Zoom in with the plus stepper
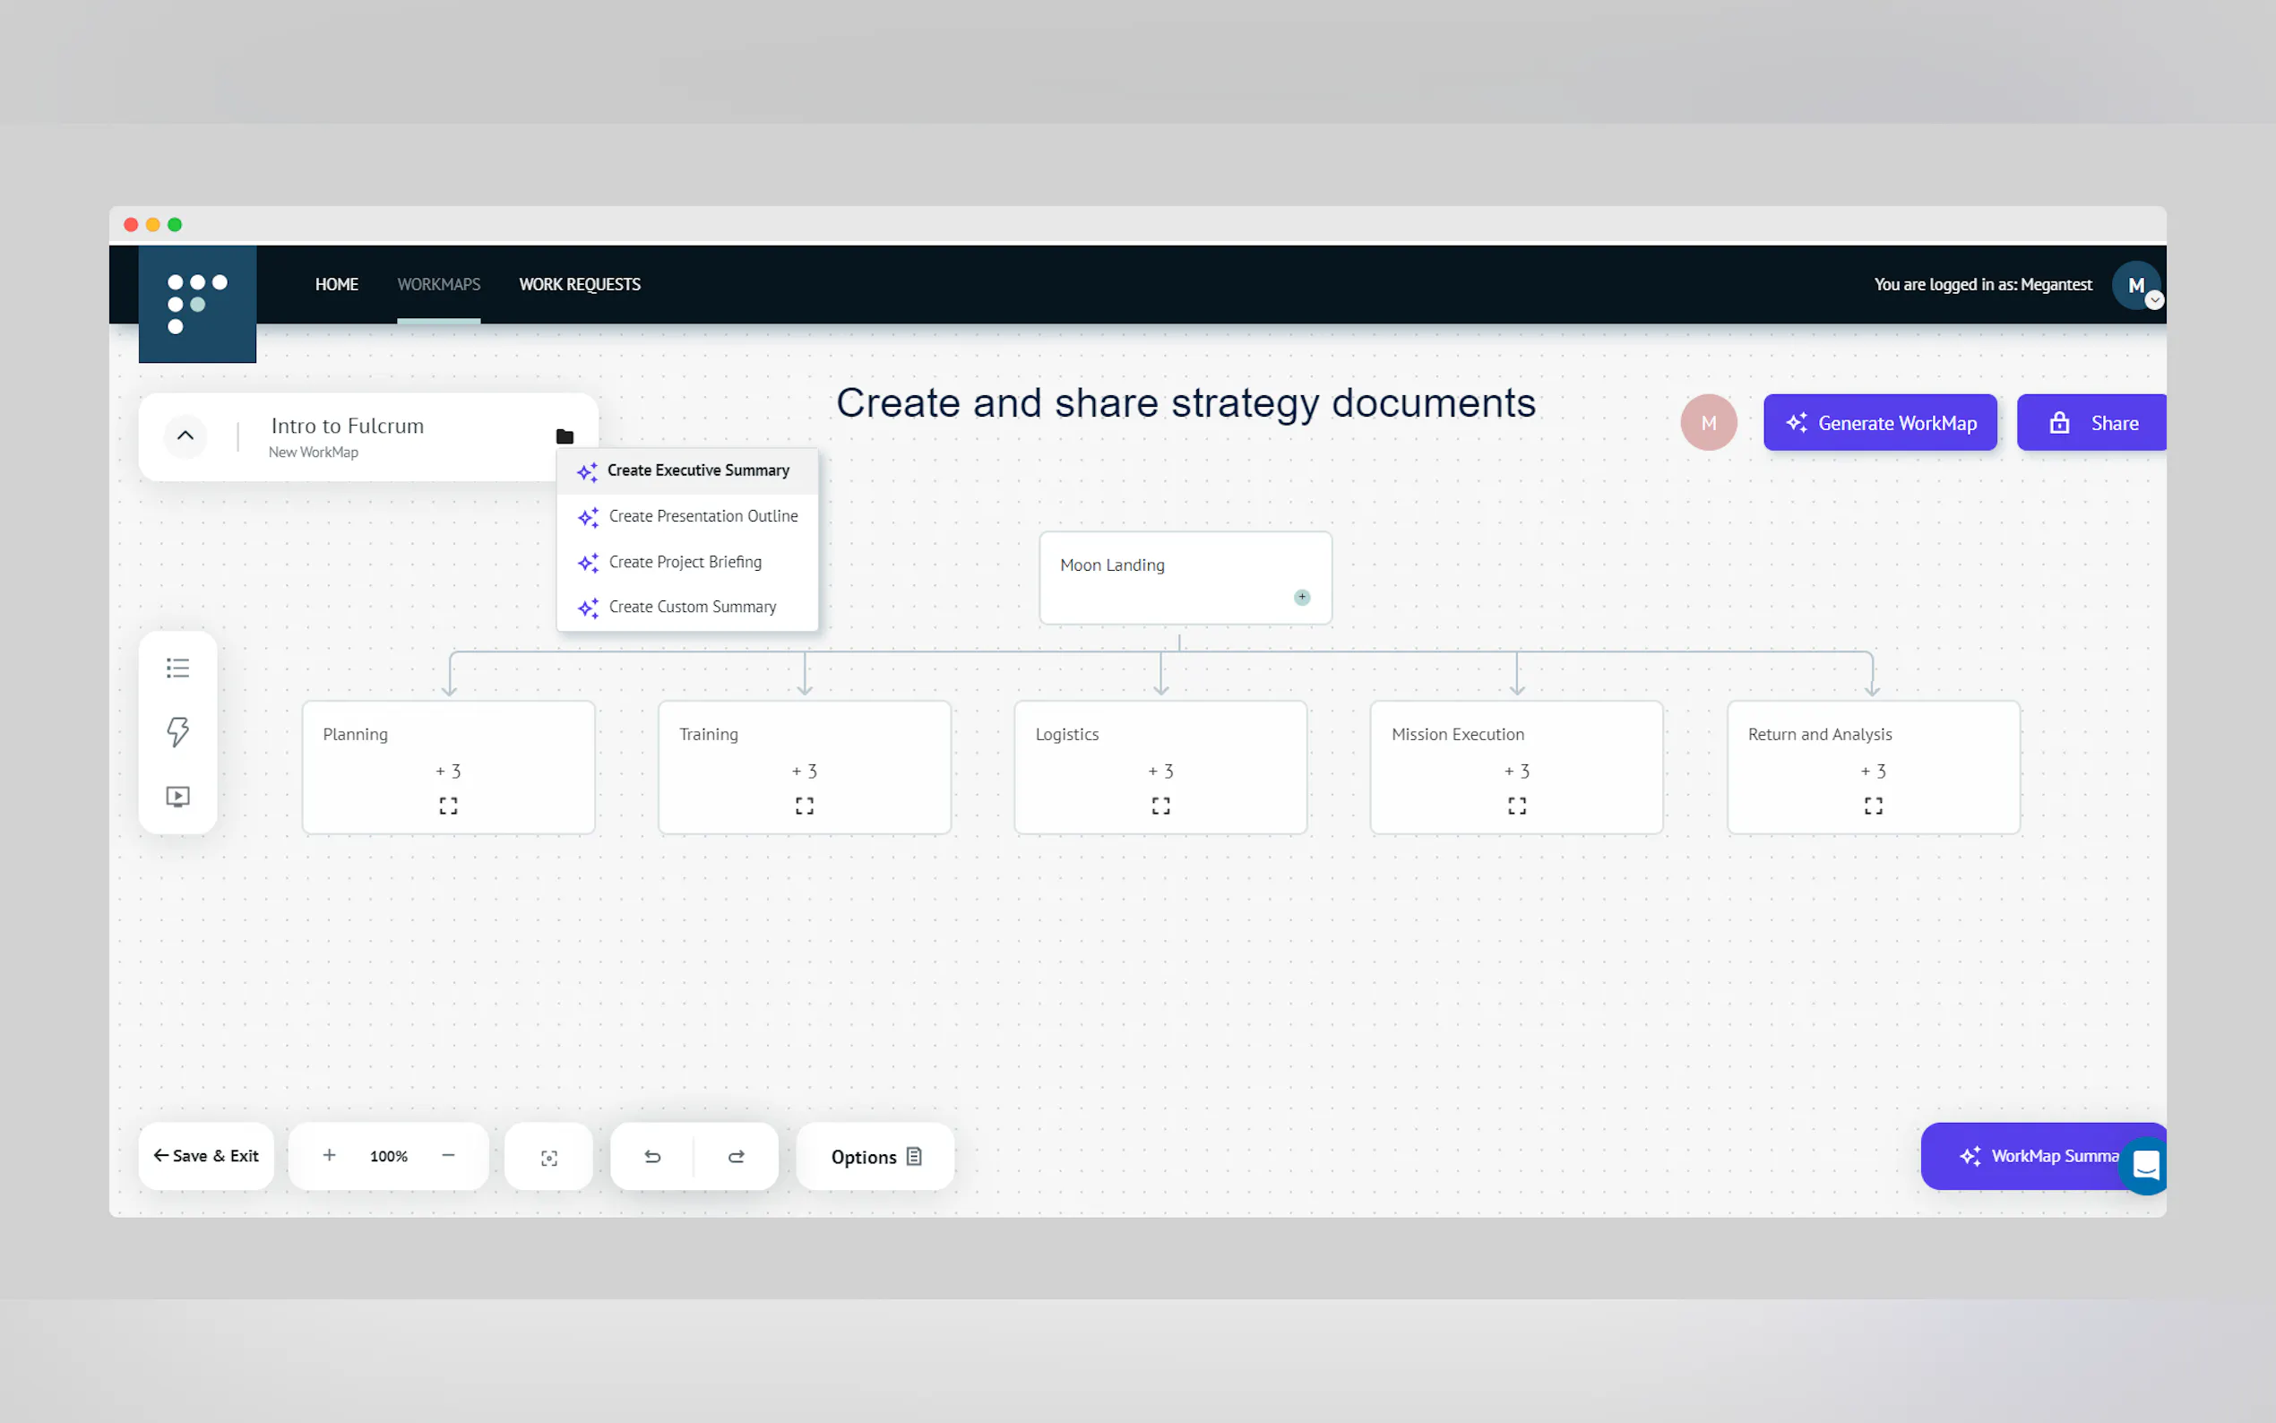Image resolution: width=2276 pixels, height=1423 pixels. click(x=330, y=1155)
